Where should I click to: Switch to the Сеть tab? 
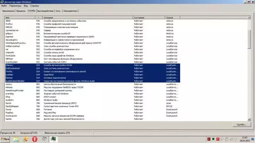58,11
